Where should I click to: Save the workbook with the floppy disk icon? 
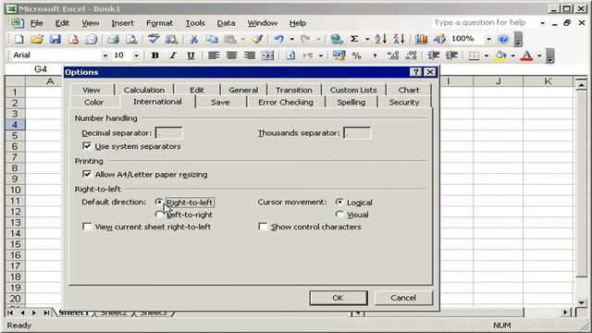pyautogui.click(x=55, y=39)
